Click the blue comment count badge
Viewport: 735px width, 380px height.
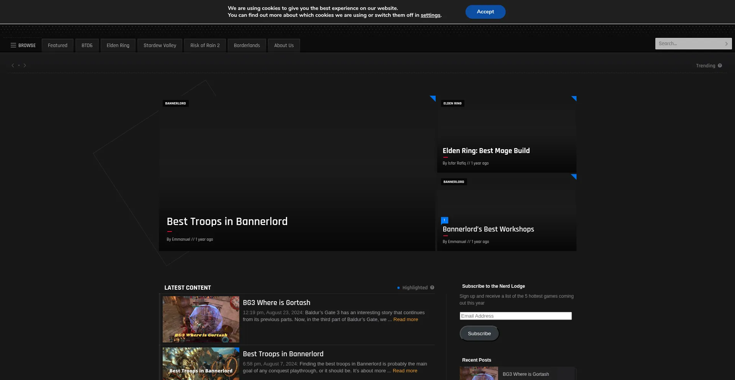pos(444,220)
